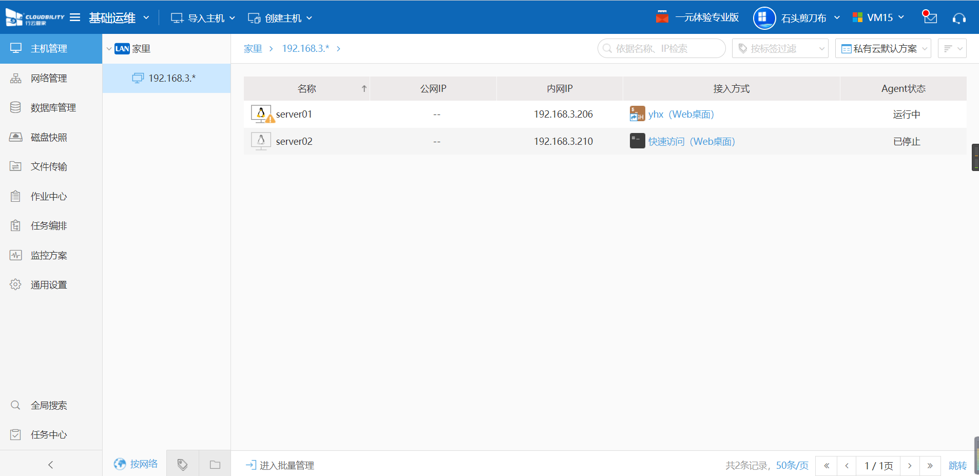The height and width of the screenshot is (476, 979).
Task: Focus the 依据名称、IP检索 search field
Action: pyautogui.click(x=661, y=48)
